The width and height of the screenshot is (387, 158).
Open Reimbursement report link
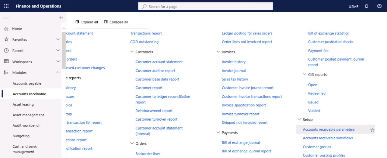click(x=154, y=111)
